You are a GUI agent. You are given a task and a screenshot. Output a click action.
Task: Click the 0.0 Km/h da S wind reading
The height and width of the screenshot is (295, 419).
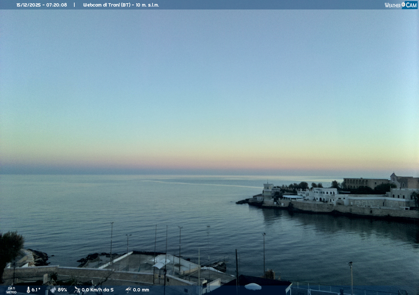(98, 290)
